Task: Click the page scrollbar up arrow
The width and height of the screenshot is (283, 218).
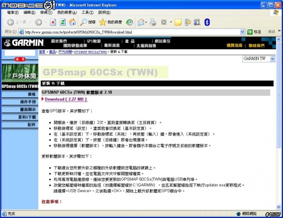Action: [279, 39]
